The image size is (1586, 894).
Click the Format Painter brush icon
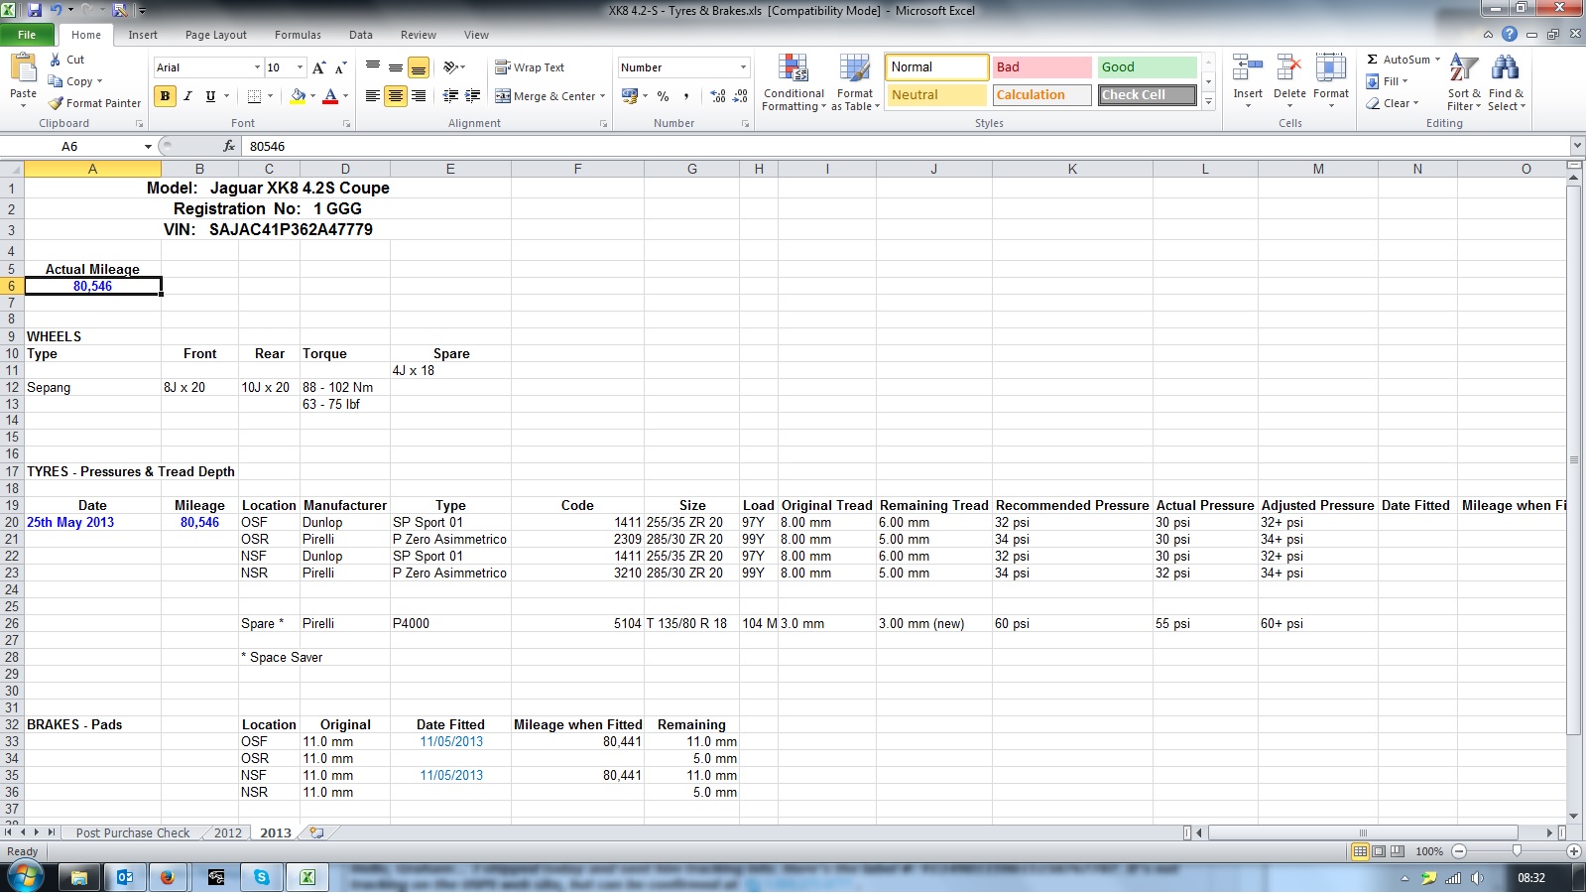(x=57, y=103)
